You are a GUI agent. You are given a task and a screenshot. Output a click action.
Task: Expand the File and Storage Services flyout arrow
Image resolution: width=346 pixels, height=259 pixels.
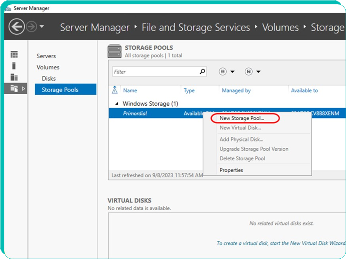(x=23, y=89)
